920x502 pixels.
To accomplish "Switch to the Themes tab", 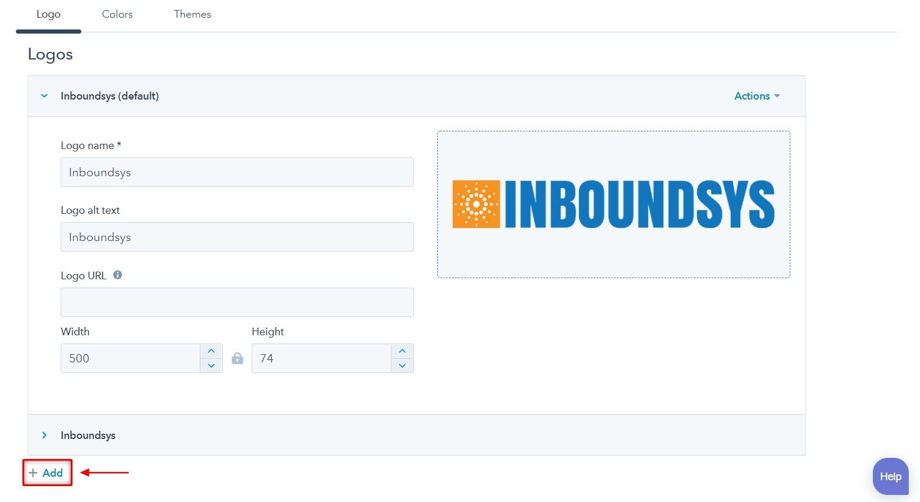I will pyautogui.click(x=192, y=14).
